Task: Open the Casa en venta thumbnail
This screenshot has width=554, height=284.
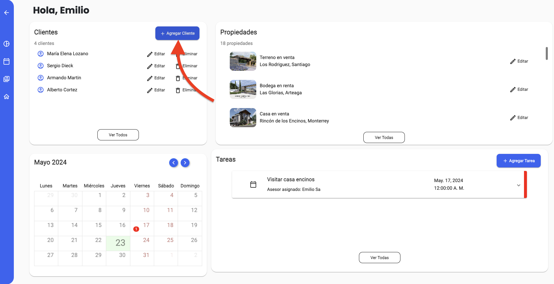Action: coord(243,117)
